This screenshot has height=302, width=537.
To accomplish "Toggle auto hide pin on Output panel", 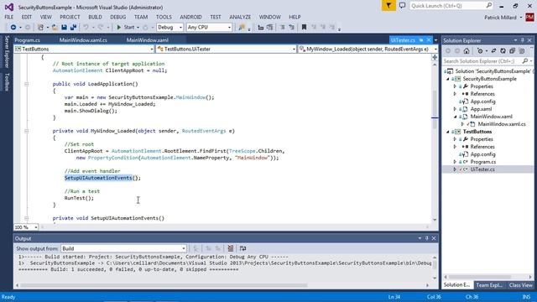I will [427, 238].
